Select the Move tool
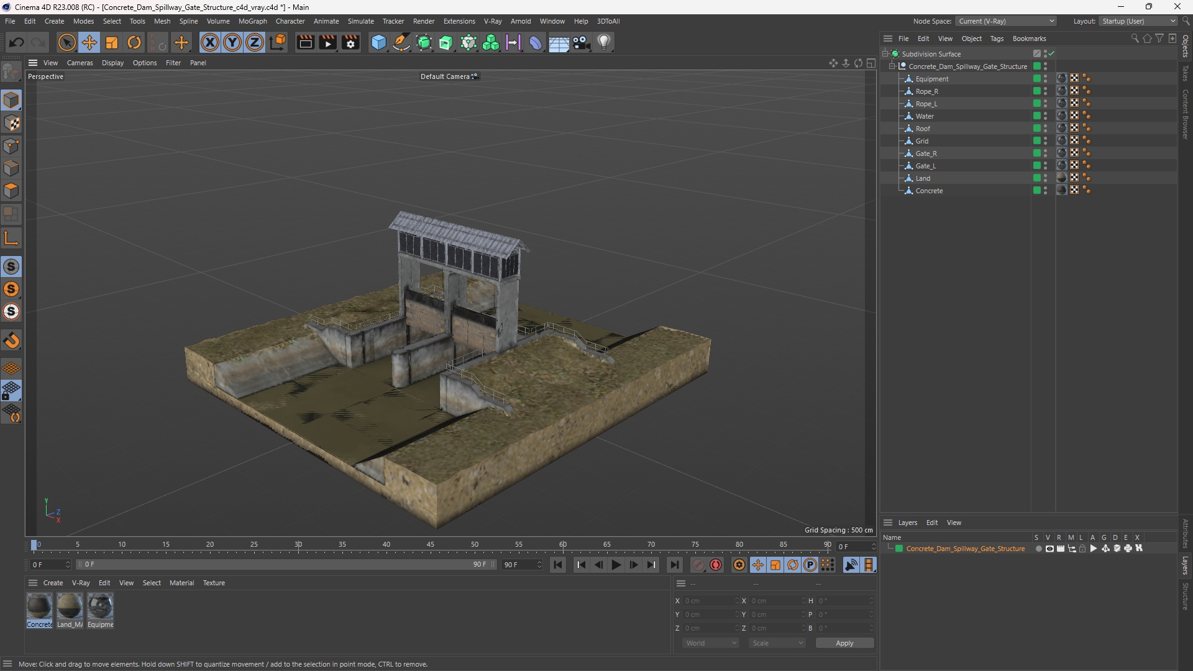This screenshot has height=671, width=1193. coord(89,42)
